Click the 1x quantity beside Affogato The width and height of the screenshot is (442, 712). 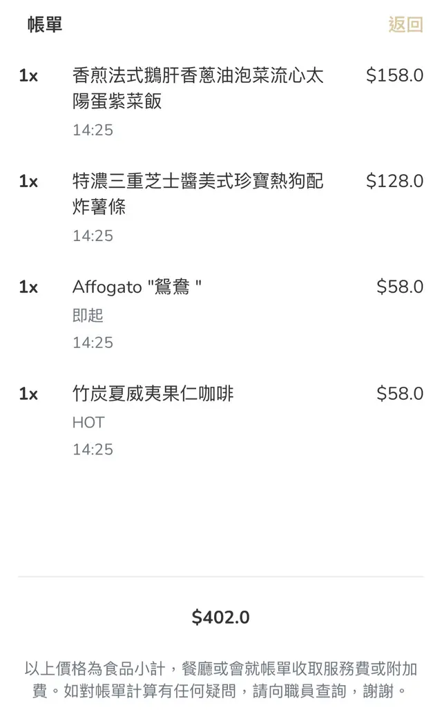28,287
